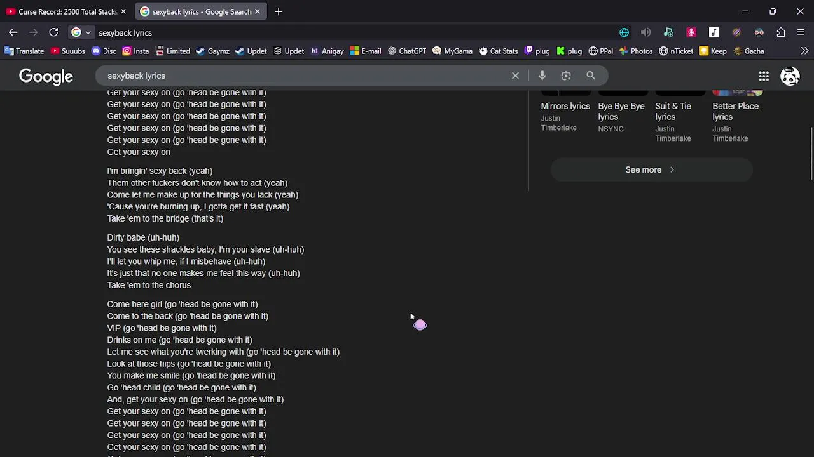Screen dimensions: 814x457
Task: Open the Suuubs bookmark
Action: click(67, 51)
